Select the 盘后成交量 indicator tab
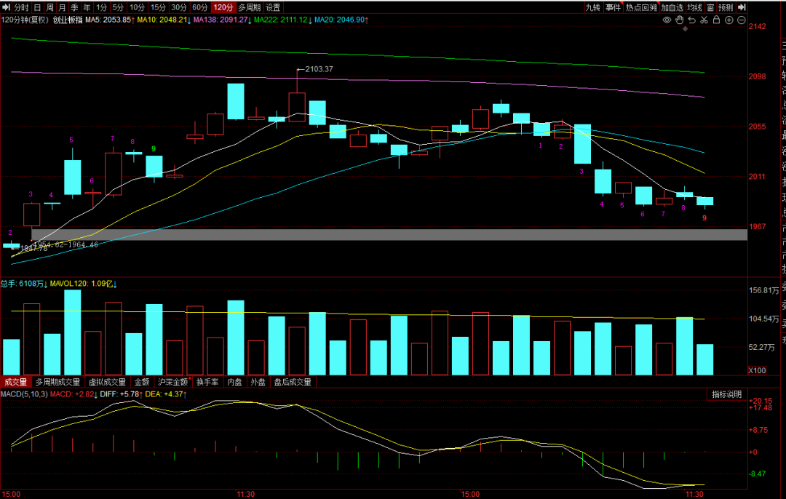The image size is (786, 499). [x=293, y=382]
